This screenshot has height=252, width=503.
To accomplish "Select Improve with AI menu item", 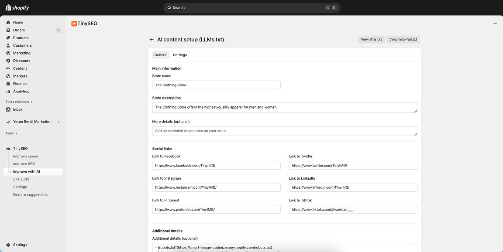I will click(x=33, y=172).
